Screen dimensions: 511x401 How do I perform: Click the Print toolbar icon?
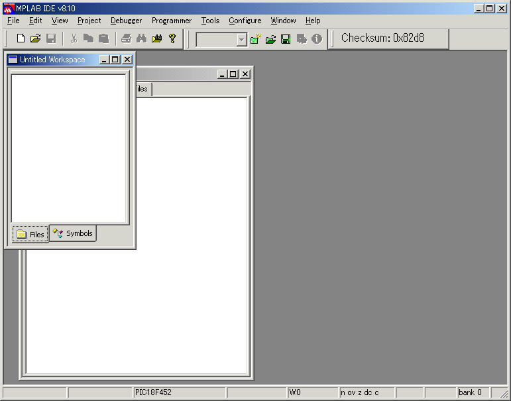[126, 38]
